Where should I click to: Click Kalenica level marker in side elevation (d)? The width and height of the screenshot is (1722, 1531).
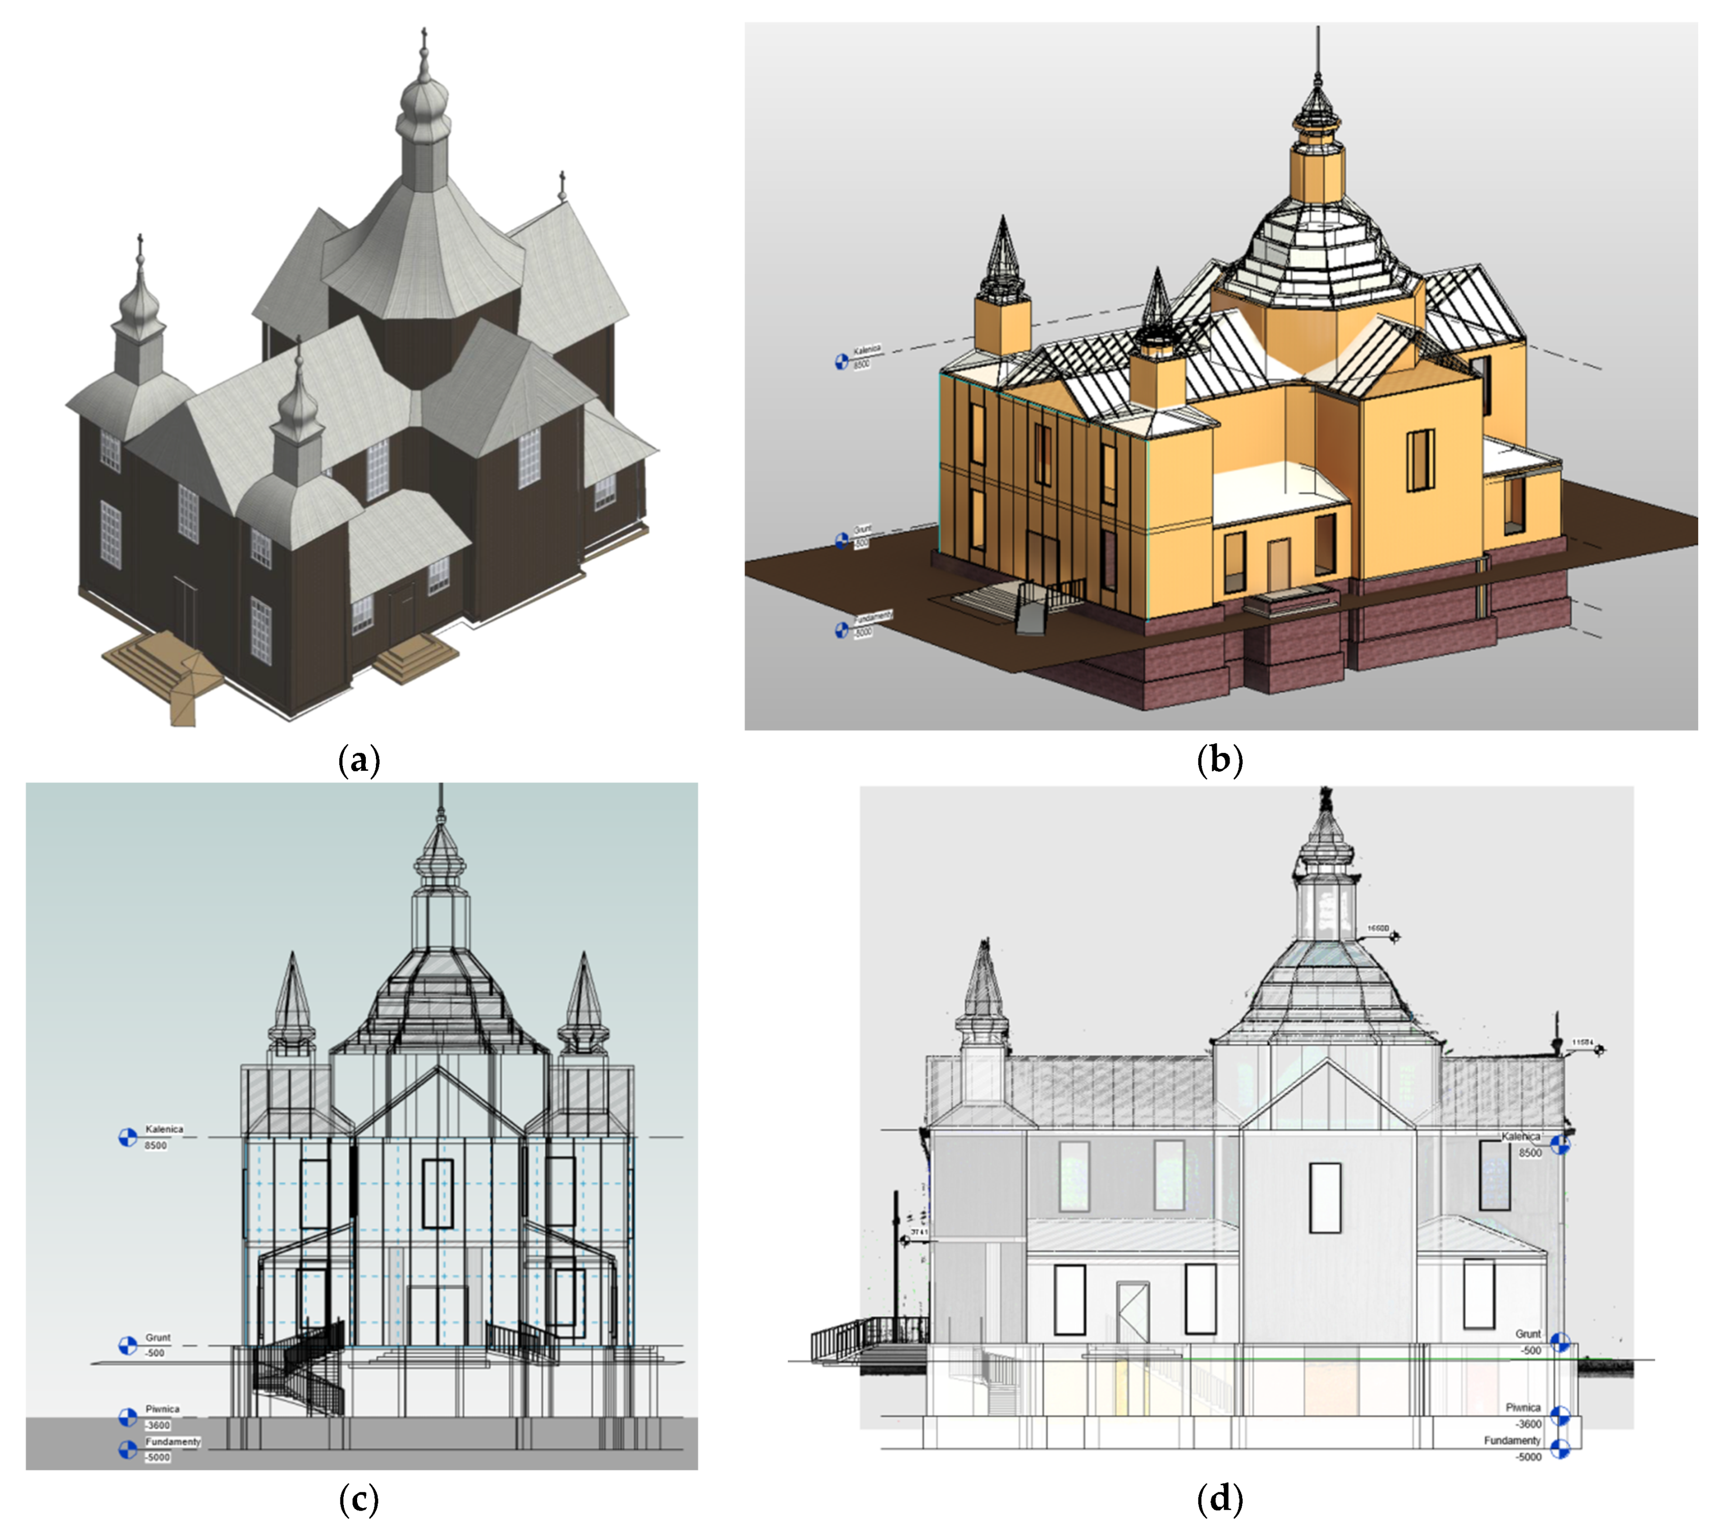(x=1560, y=1144)
